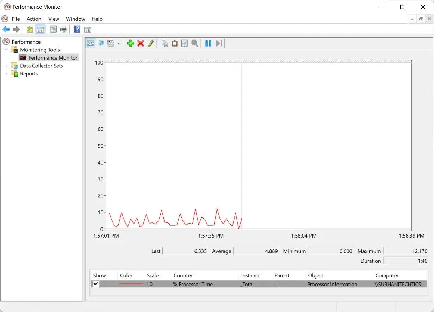Viewport: 434px width, 312px height.
Task: Click the MMC icon left of File menu
Action: coord(5,19)
